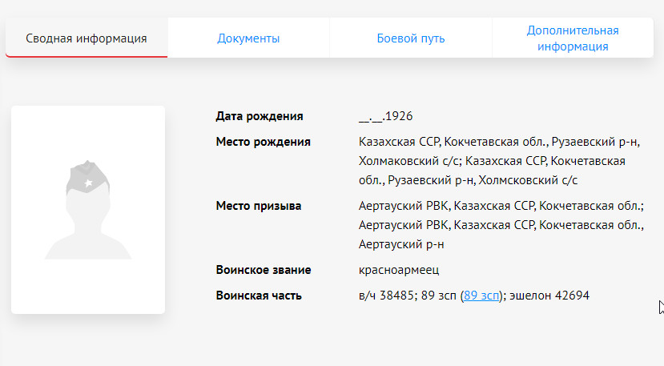This screenshot has width=664, height=366.
Task: Click the Воинская часть label
Action: point(259,296)
